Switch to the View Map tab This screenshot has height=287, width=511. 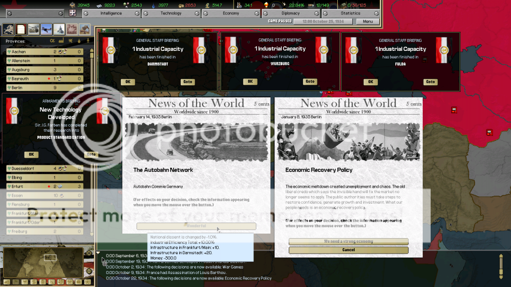pyautogui.click(x=35, y=13)
